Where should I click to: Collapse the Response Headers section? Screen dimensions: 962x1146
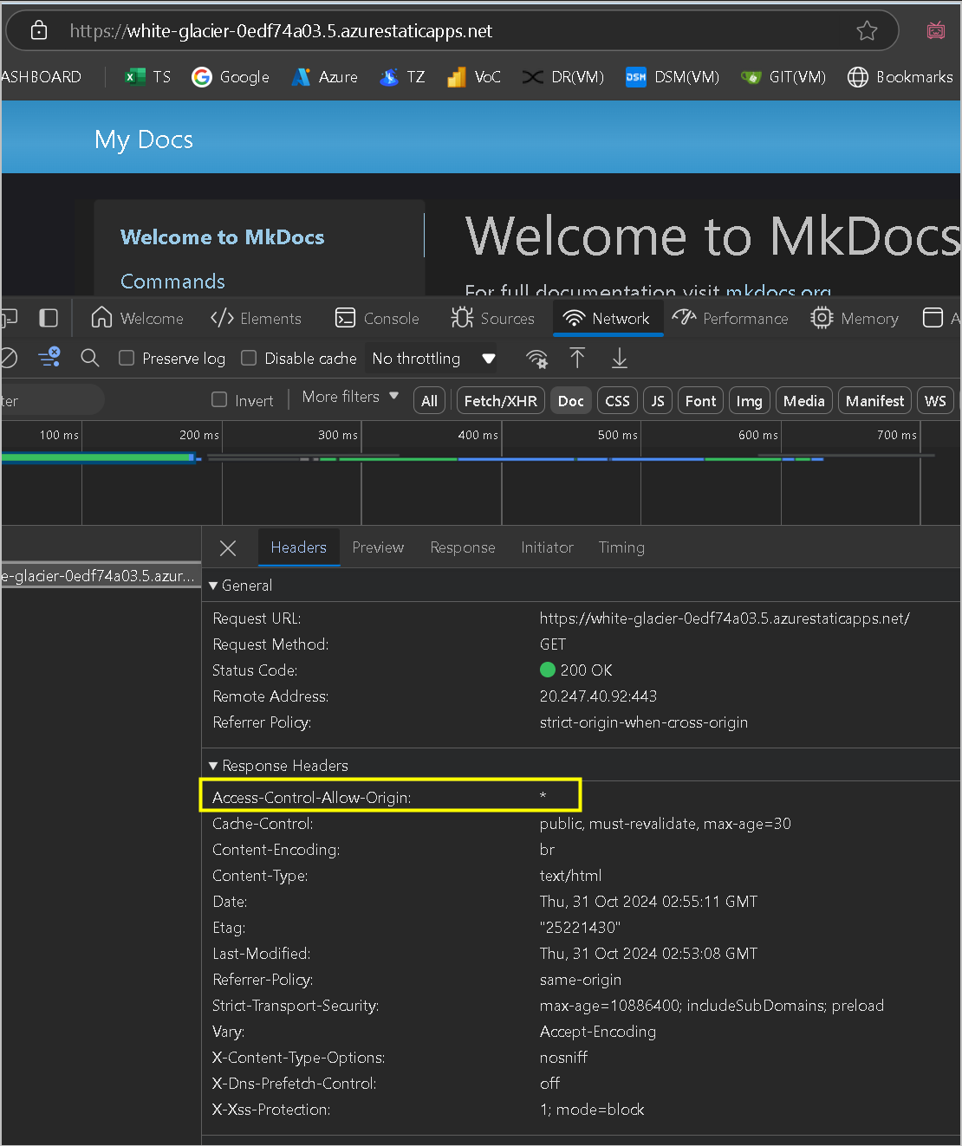pos(278,766)
